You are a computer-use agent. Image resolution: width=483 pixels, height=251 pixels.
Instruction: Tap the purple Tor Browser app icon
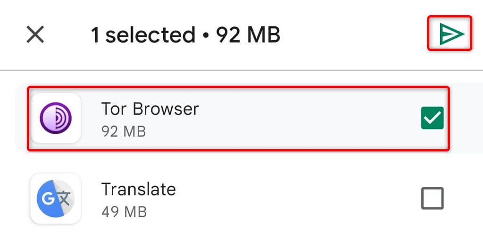[56, 118]
